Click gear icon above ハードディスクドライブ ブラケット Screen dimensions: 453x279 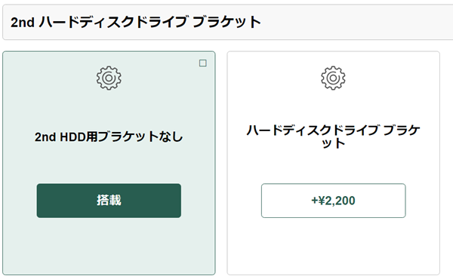[333, 78]
